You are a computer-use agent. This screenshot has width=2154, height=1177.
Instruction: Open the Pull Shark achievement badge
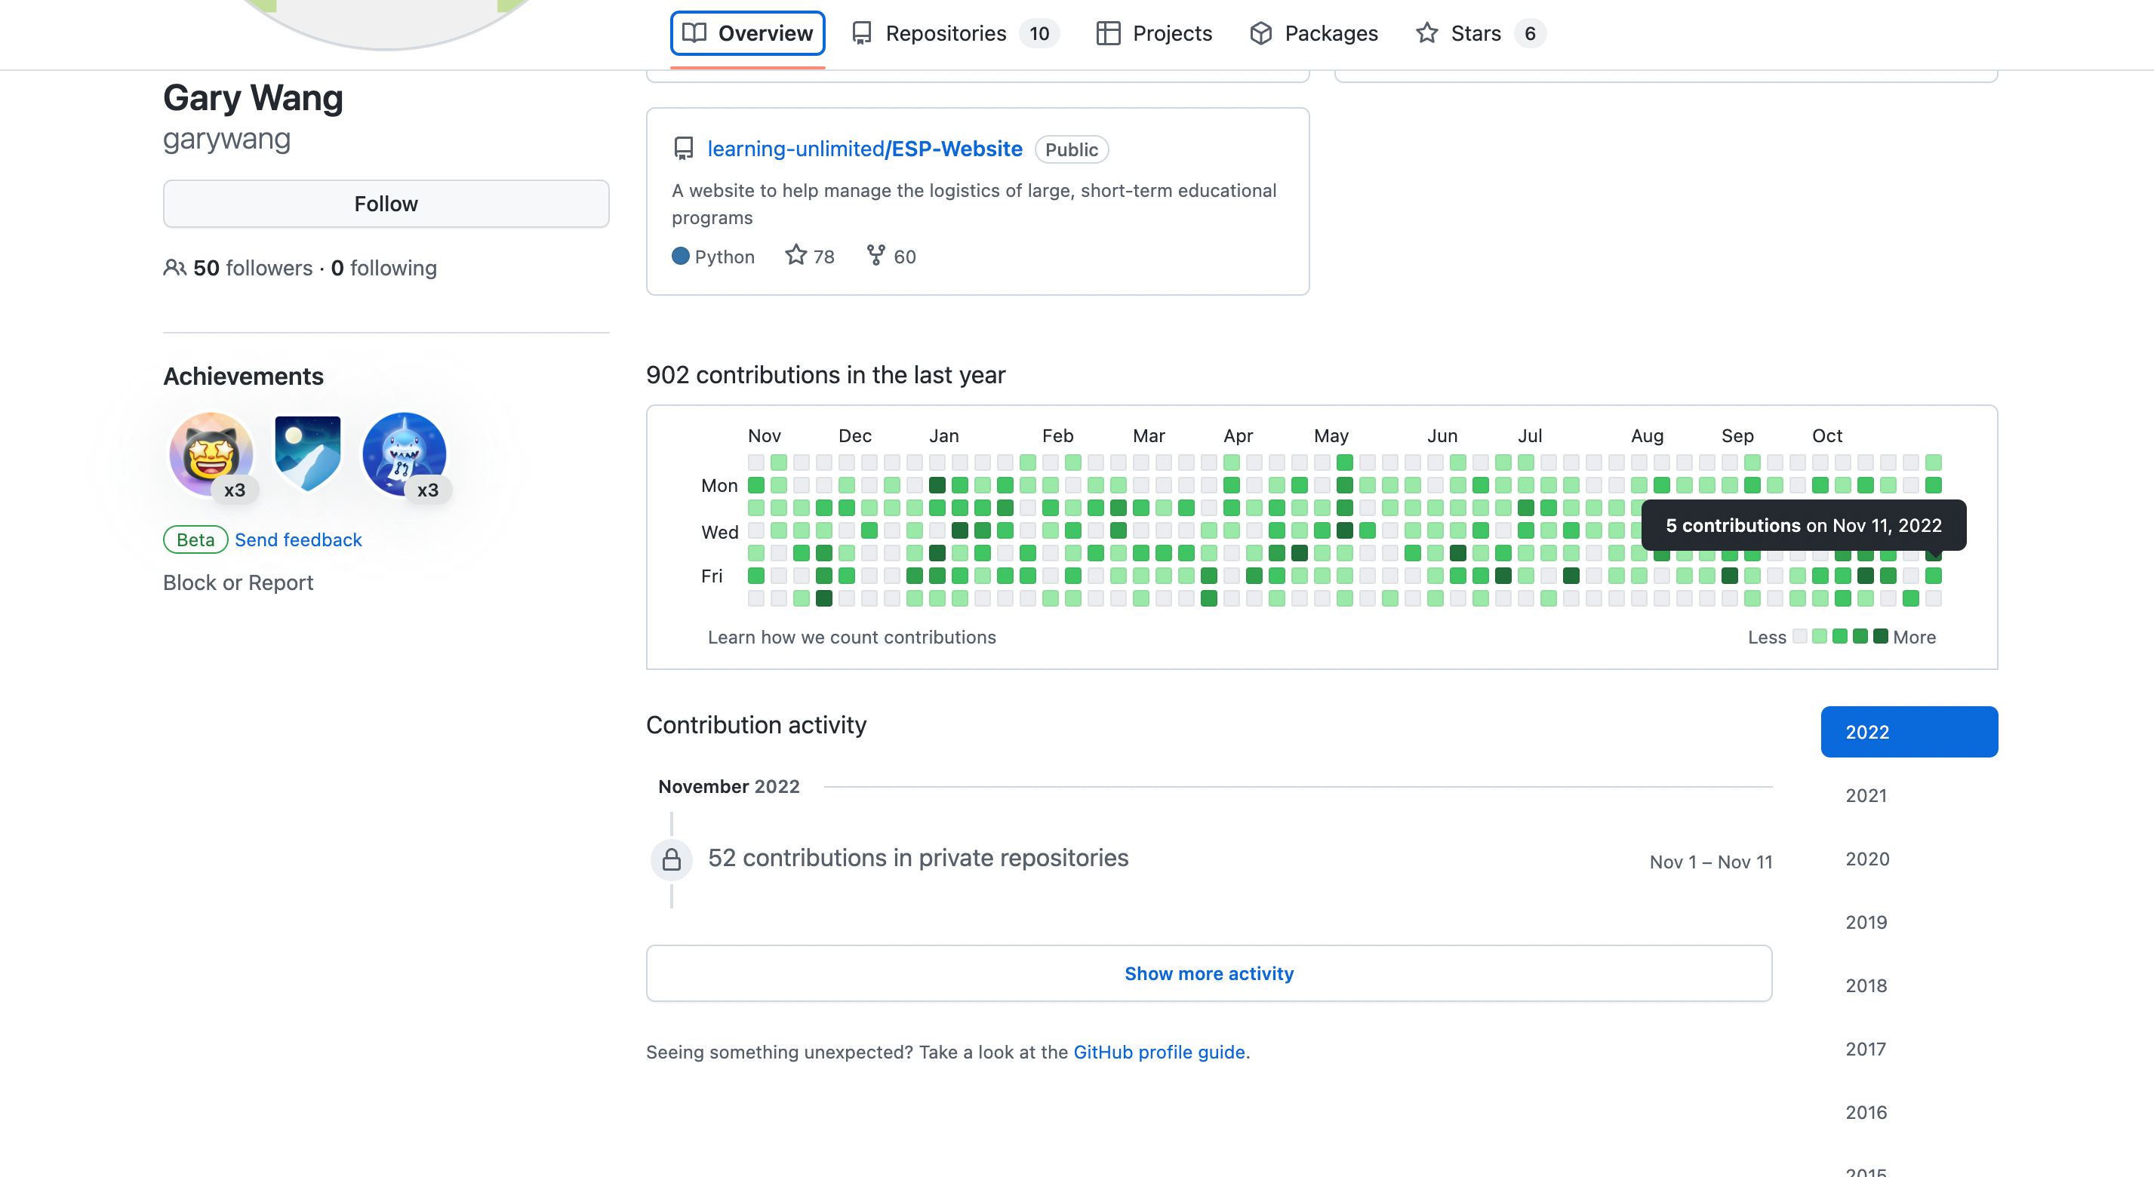click(405, 454)
